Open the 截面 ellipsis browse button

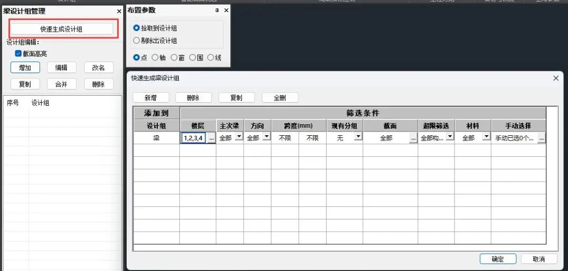point(413,138)
